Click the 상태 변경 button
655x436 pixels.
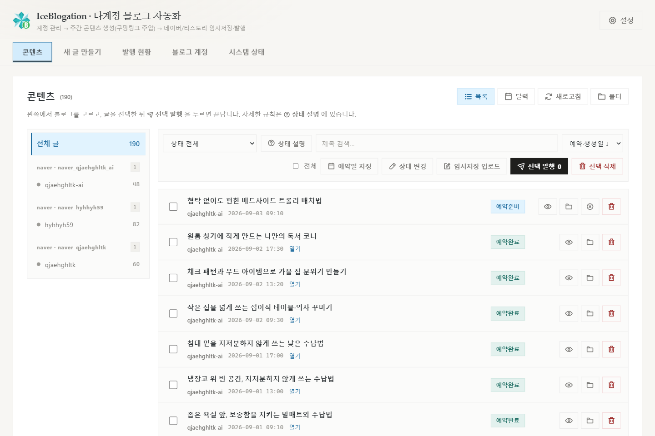click(x=408, y=166)
